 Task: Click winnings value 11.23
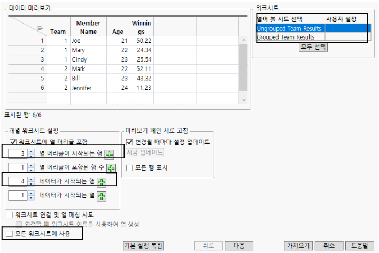pos(142,88)
